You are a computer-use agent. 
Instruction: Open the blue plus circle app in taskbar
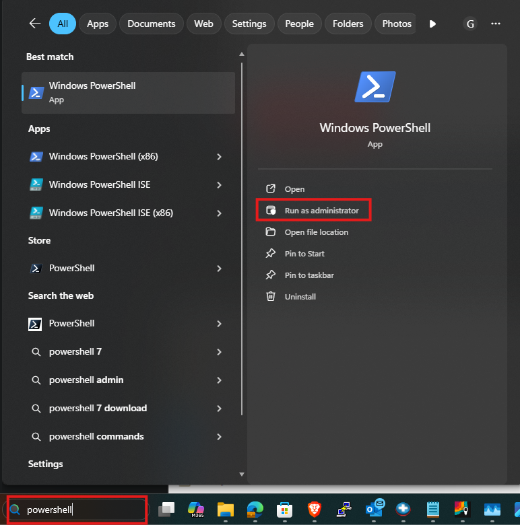403,509
